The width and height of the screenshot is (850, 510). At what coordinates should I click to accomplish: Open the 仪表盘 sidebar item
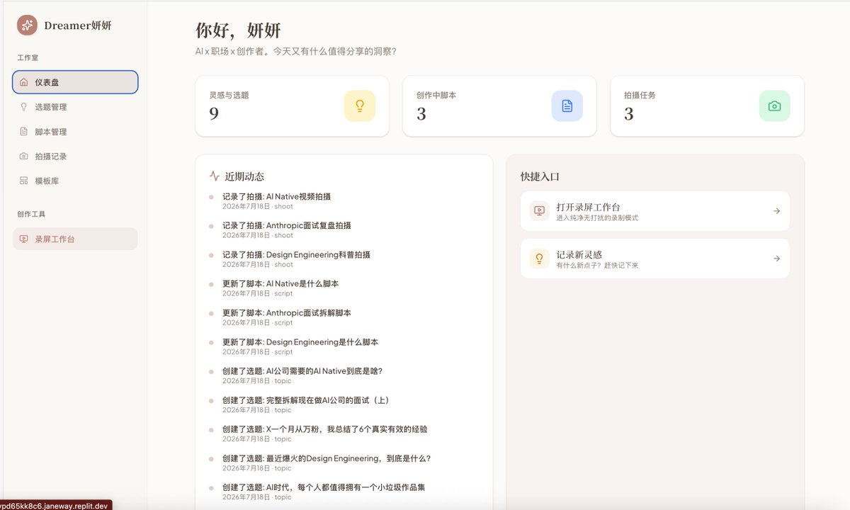pos(75,82)
